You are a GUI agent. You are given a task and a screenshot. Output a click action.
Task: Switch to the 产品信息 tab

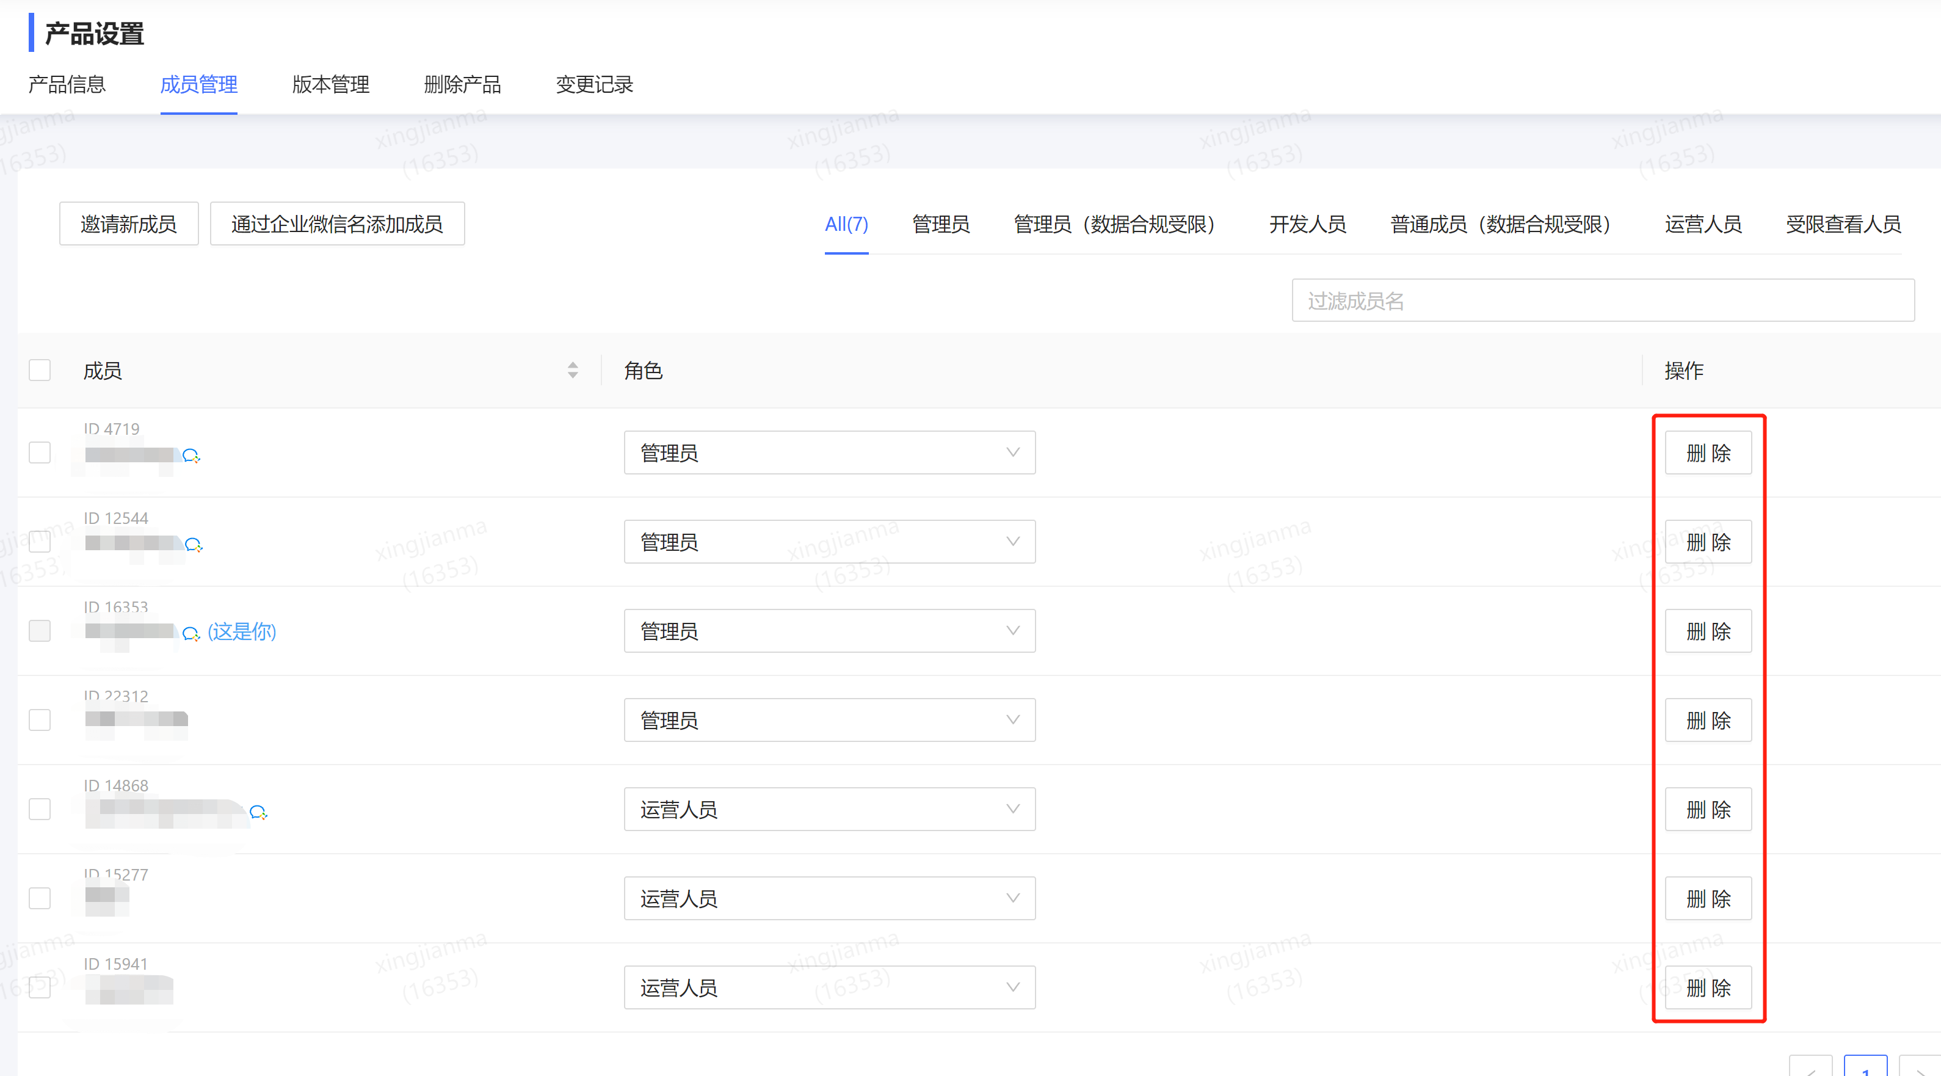coord(67,84)
